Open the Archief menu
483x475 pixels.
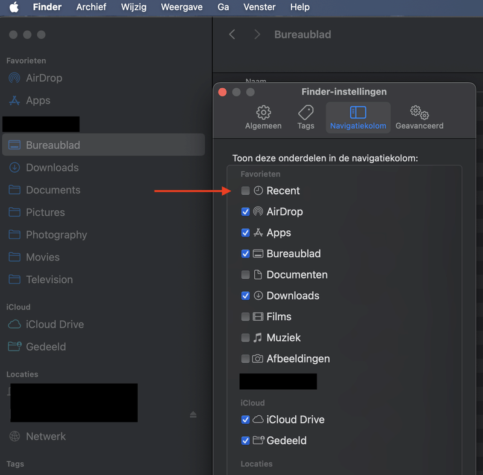pos(91,7)
